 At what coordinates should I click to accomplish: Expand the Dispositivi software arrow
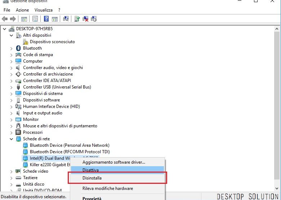[x=12, y=100]
